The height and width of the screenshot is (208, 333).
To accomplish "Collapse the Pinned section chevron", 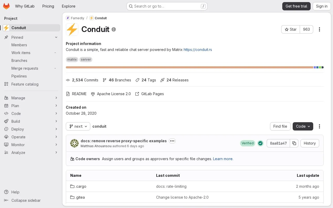I will (x=56, y=37).
